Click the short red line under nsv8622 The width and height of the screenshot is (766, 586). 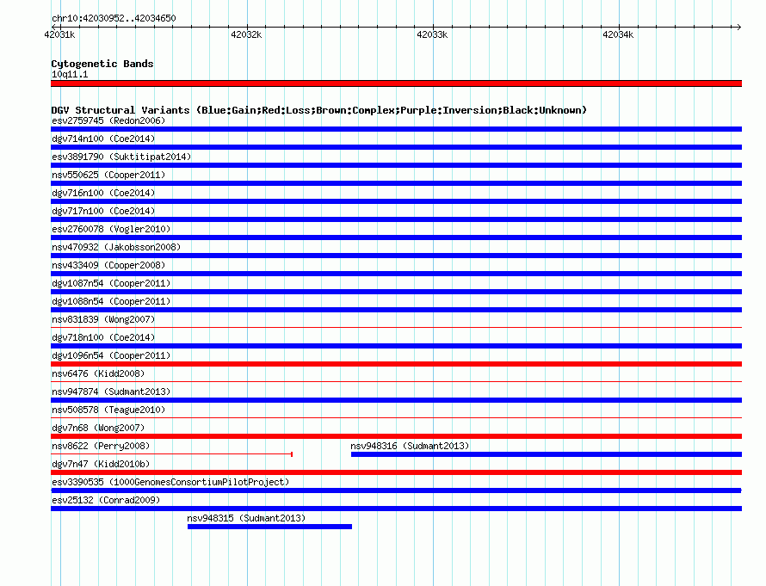click(x=172, y=454)
